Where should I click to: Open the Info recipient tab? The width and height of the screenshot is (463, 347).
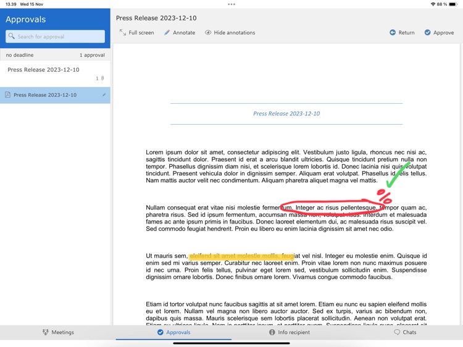[x=290, y=332]
